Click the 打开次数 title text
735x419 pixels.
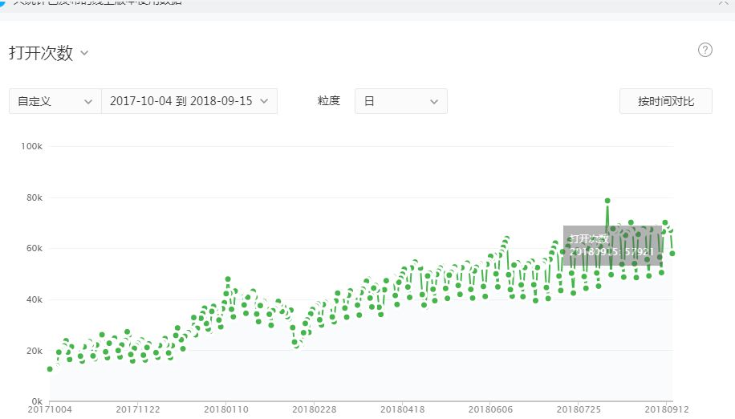coord(41,53)
